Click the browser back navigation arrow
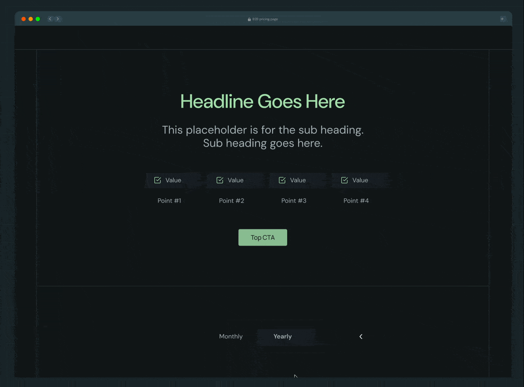 (50, 19)
